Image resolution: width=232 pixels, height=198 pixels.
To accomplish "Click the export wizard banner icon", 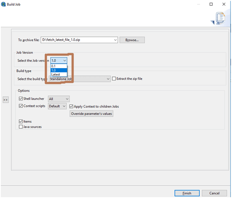I will 219,18.
